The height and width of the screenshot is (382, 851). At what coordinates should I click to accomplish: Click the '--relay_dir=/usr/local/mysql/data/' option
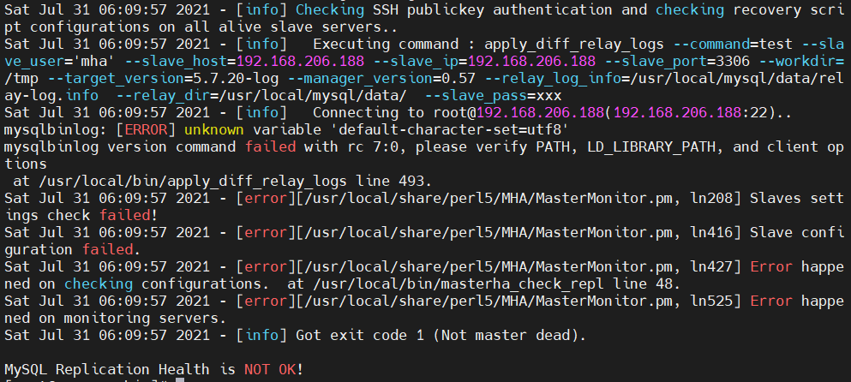click(261, 96)
